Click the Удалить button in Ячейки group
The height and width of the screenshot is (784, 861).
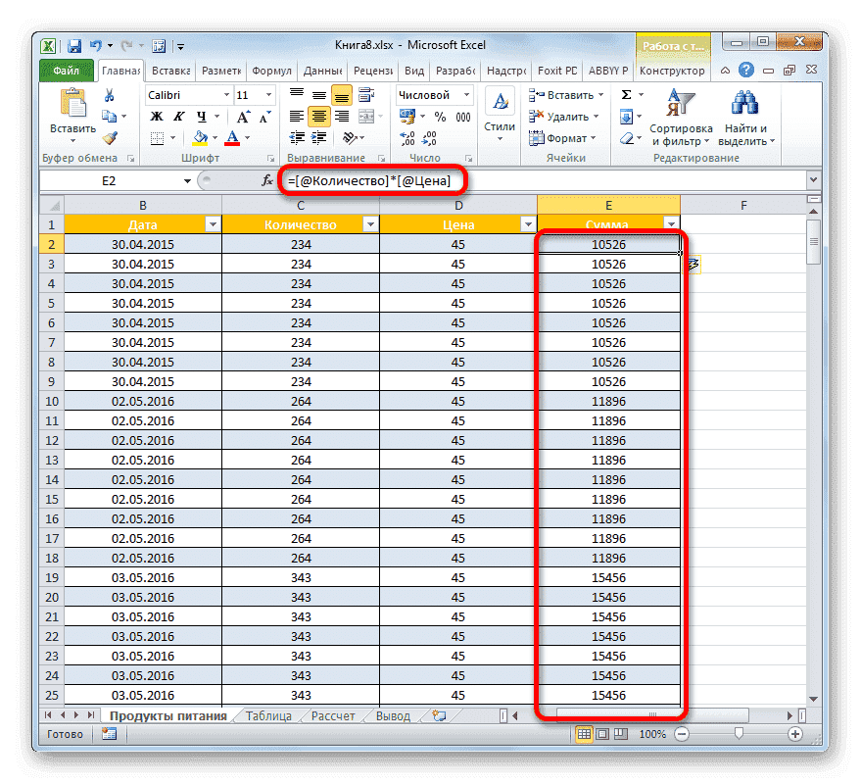[x=559, y=115]
